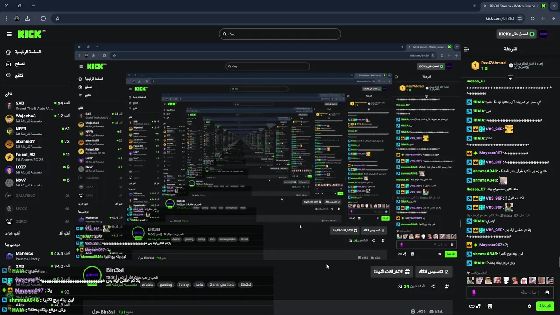Open offline 3MARING channel in sidebar
Image resolution: width=560 pixels, height=315 pixels.
37,196
